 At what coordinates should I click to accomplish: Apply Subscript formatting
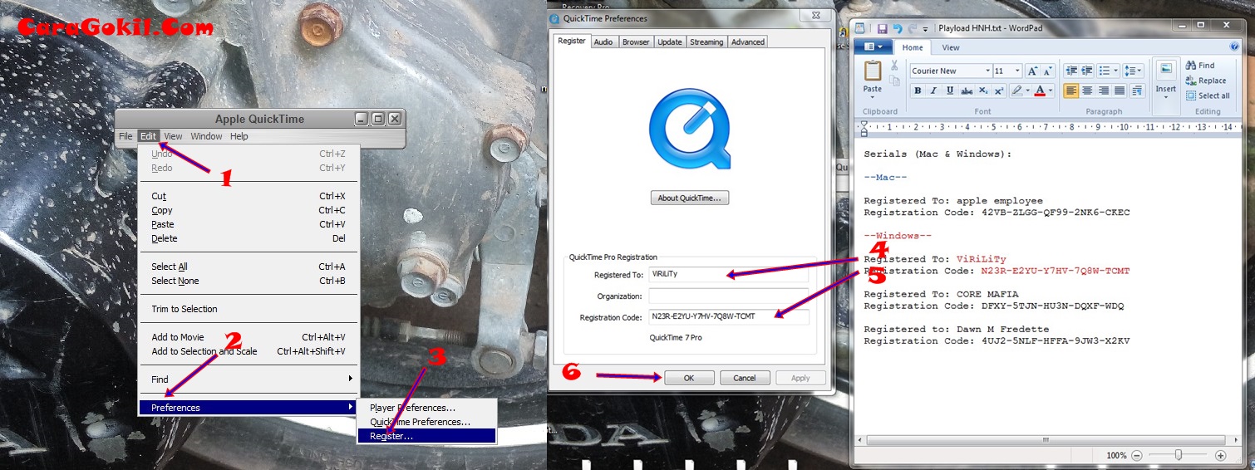pyautogui.click(x=983, y=91)
